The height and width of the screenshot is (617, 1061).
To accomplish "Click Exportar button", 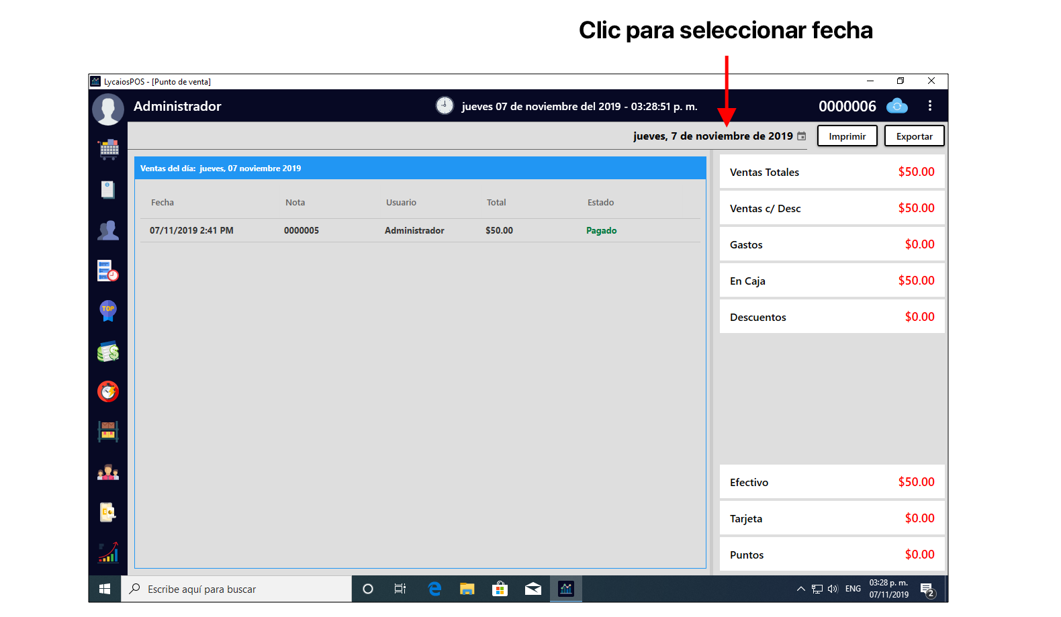I will point(915,136).
